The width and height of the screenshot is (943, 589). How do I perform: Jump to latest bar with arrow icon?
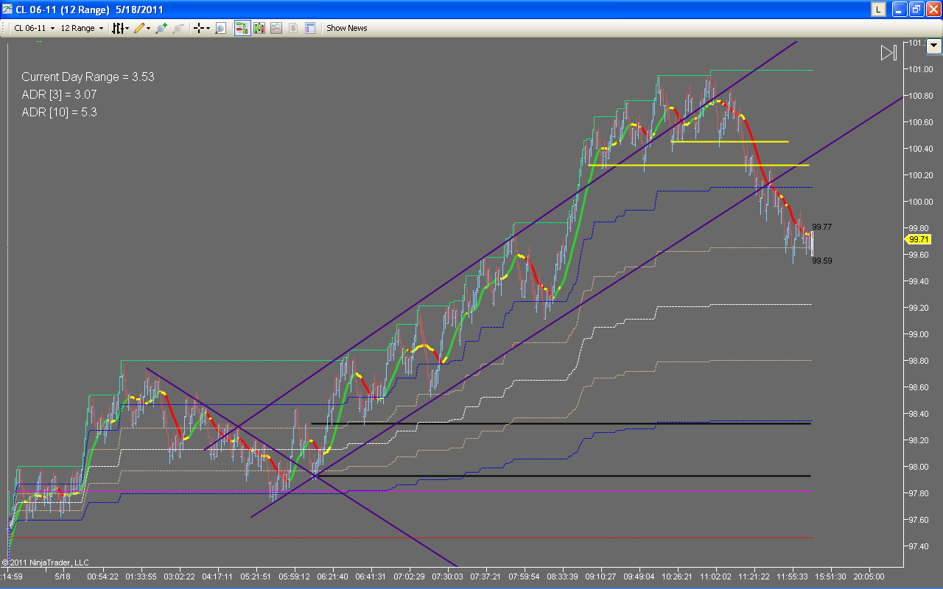[888, 53]
